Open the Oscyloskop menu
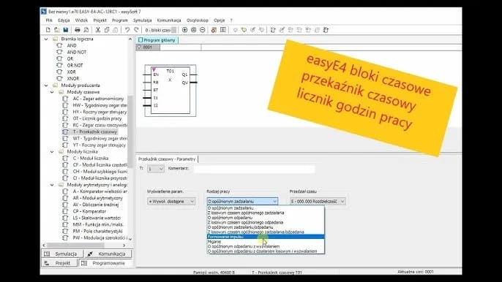Viewport: 502px width, 282px height. 198,20
